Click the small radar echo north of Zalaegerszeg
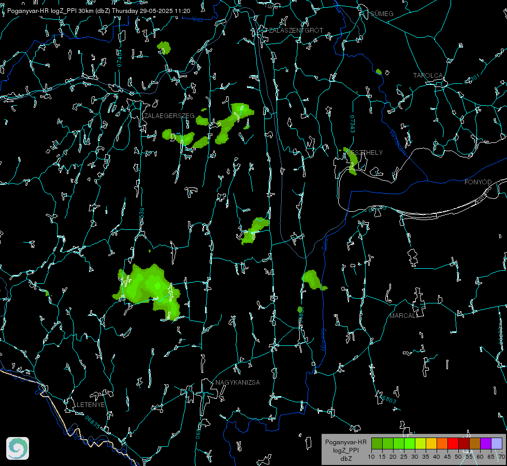The image size is (507, 466). coord(164,48)
